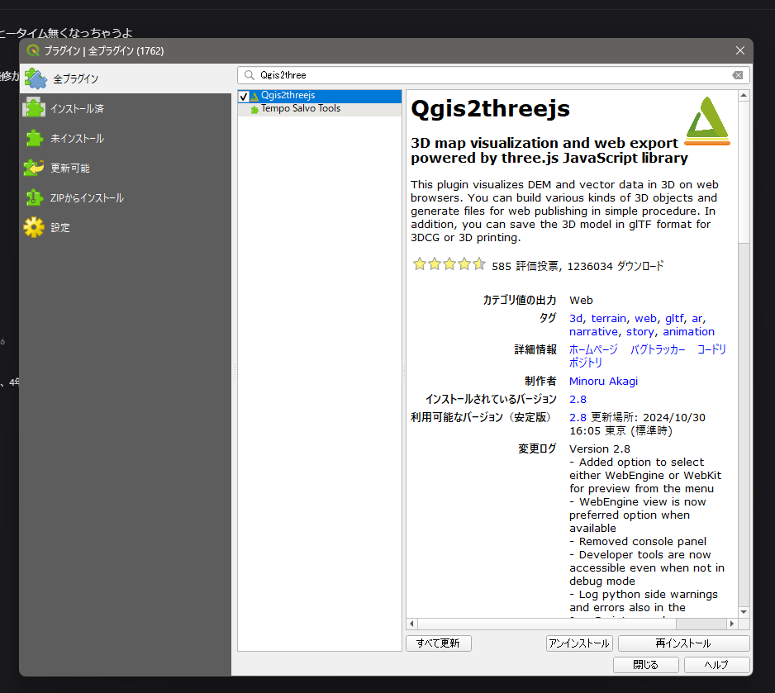
Task: Switch to インストール済 tab
Action: [x=125, y=109]
